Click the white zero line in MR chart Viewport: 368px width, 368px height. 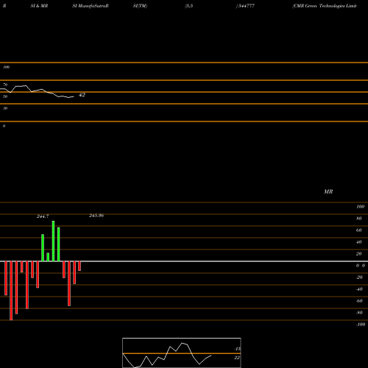184,261
